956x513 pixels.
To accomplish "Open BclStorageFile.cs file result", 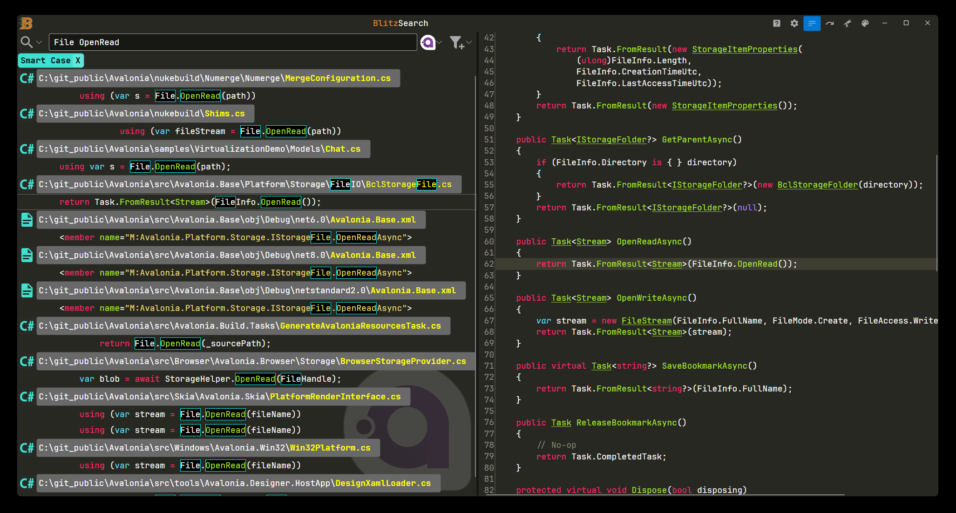I will [x=249, y=184].
